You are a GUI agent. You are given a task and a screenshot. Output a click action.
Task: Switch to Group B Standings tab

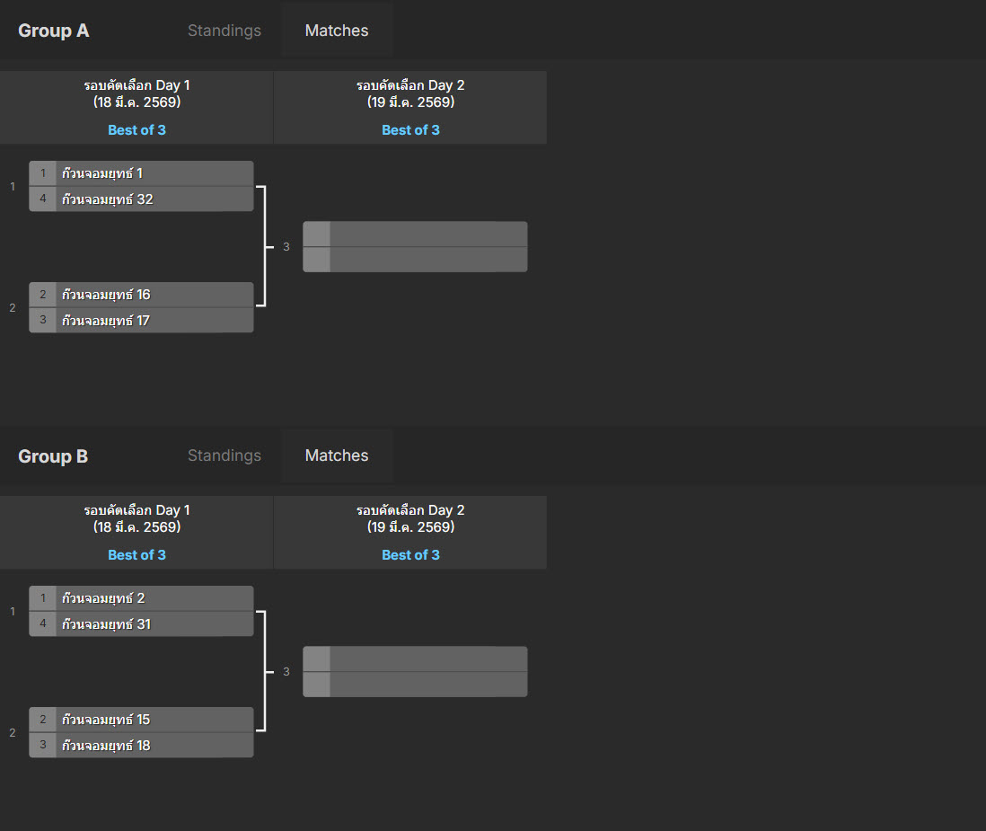point(224,455)
